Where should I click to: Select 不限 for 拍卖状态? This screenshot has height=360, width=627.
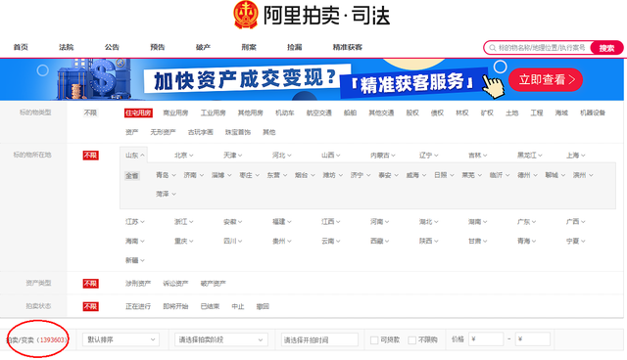point(91,306)
